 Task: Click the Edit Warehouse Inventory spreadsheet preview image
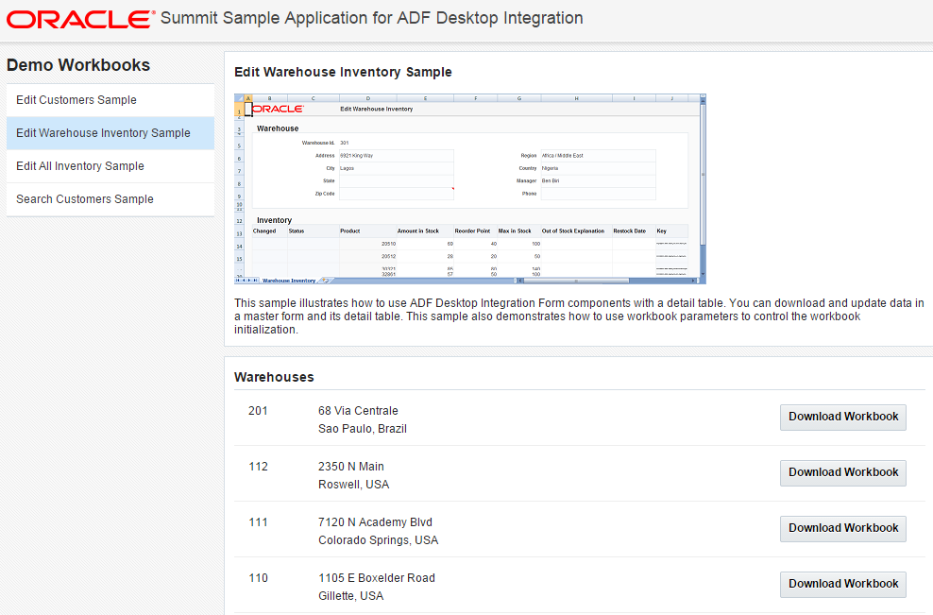(469, 189)
